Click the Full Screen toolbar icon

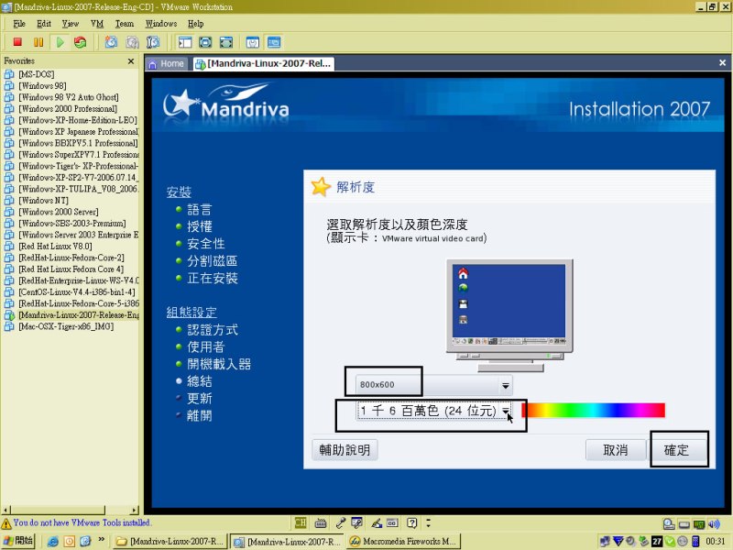[205, 42]
